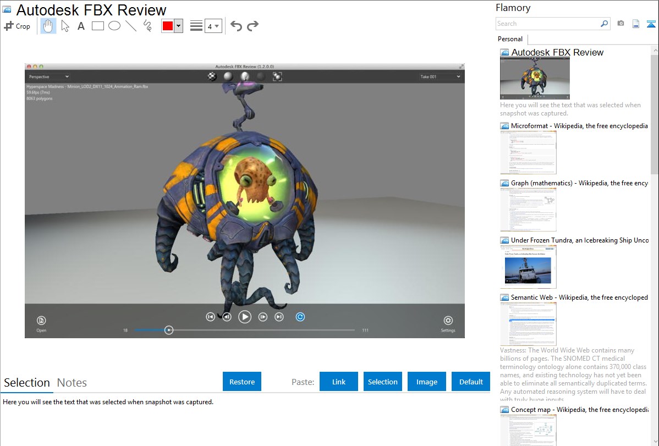Select the arrow pointer tool

pyautogui.click(x=65, y=26)
